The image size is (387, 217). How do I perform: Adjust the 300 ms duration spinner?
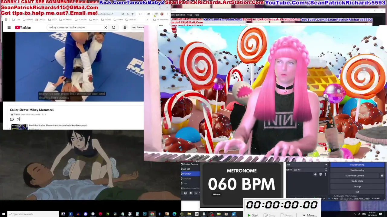[326, 170]
